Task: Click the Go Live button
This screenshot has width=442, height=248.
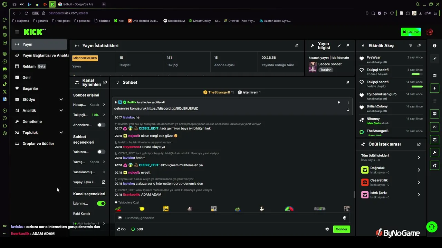Action: [x=411, y=32]
